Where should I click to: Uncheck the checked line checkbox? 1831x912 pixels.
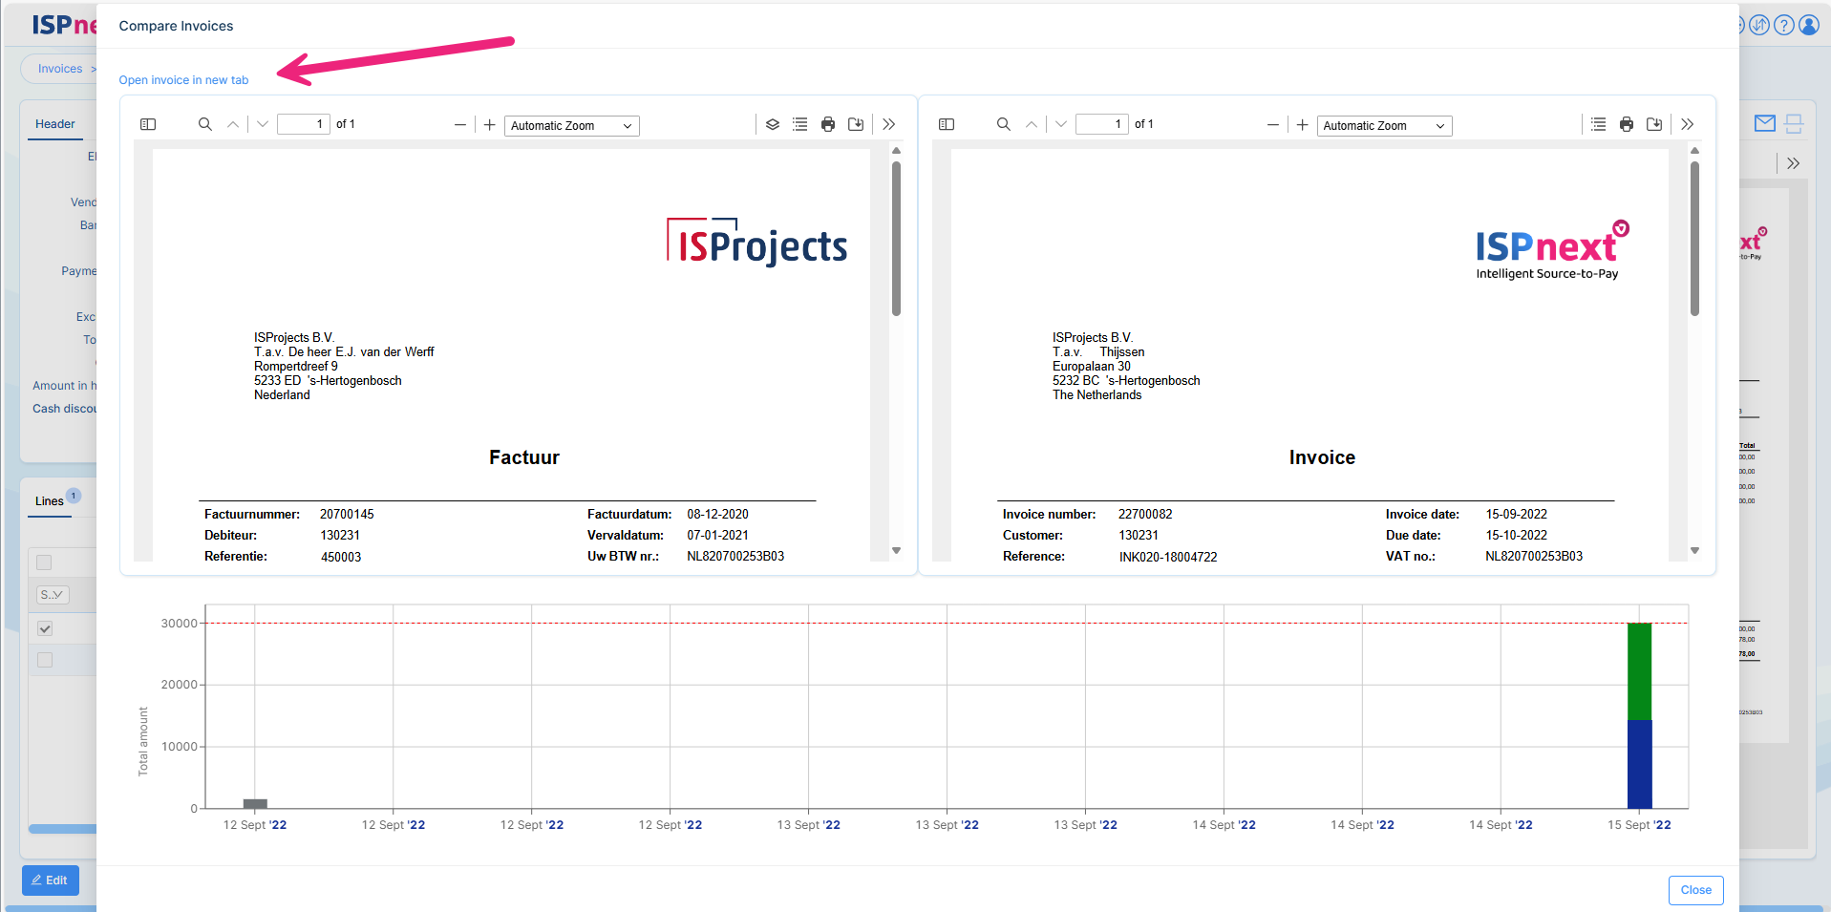click(45, 628)
